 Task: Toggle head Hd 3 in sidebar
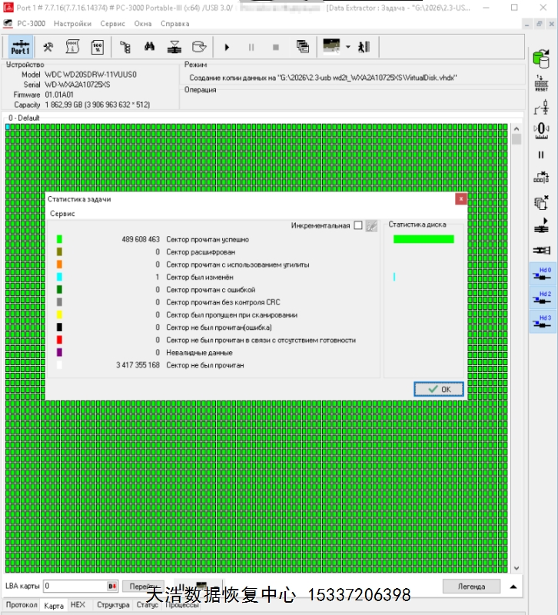point(543,322)
